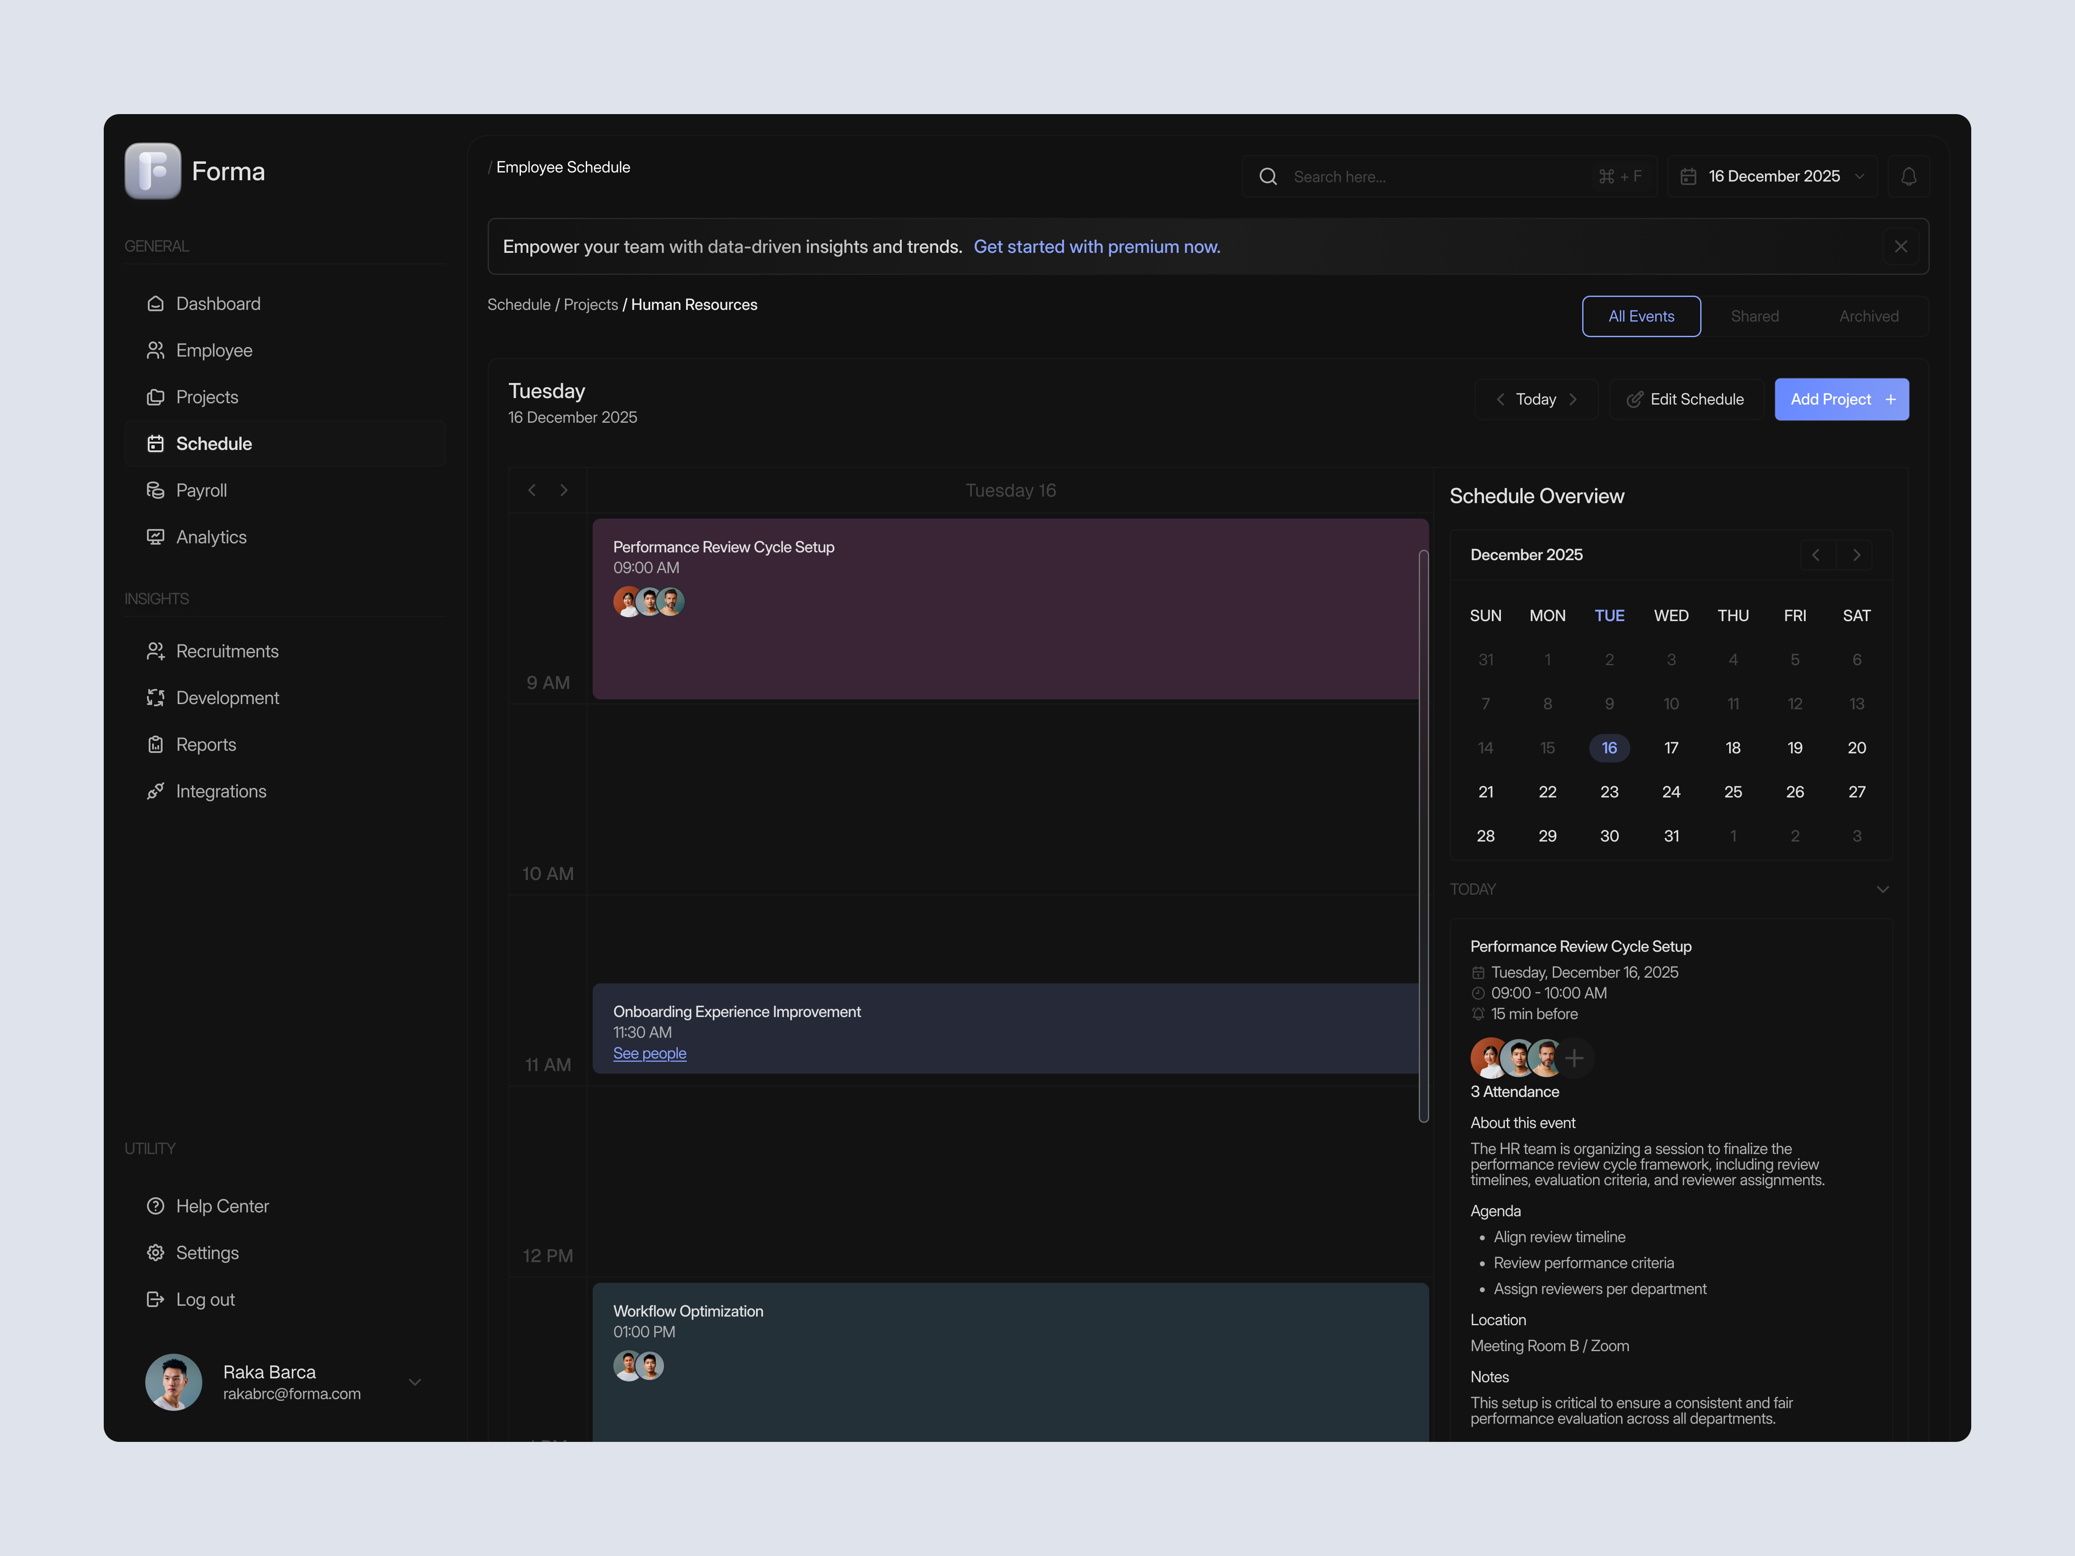Image resolution: width=2075 pixels, height=1556 pixels.
Task: Click the plus icon to add attendee
Action: coord(1574,1058)
